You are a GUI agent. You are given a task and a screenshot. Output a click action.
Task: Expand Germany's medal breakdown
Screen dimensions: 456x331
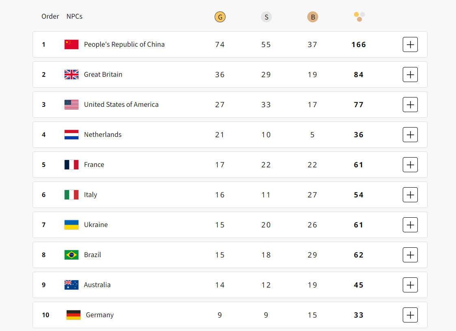point(410,315)
